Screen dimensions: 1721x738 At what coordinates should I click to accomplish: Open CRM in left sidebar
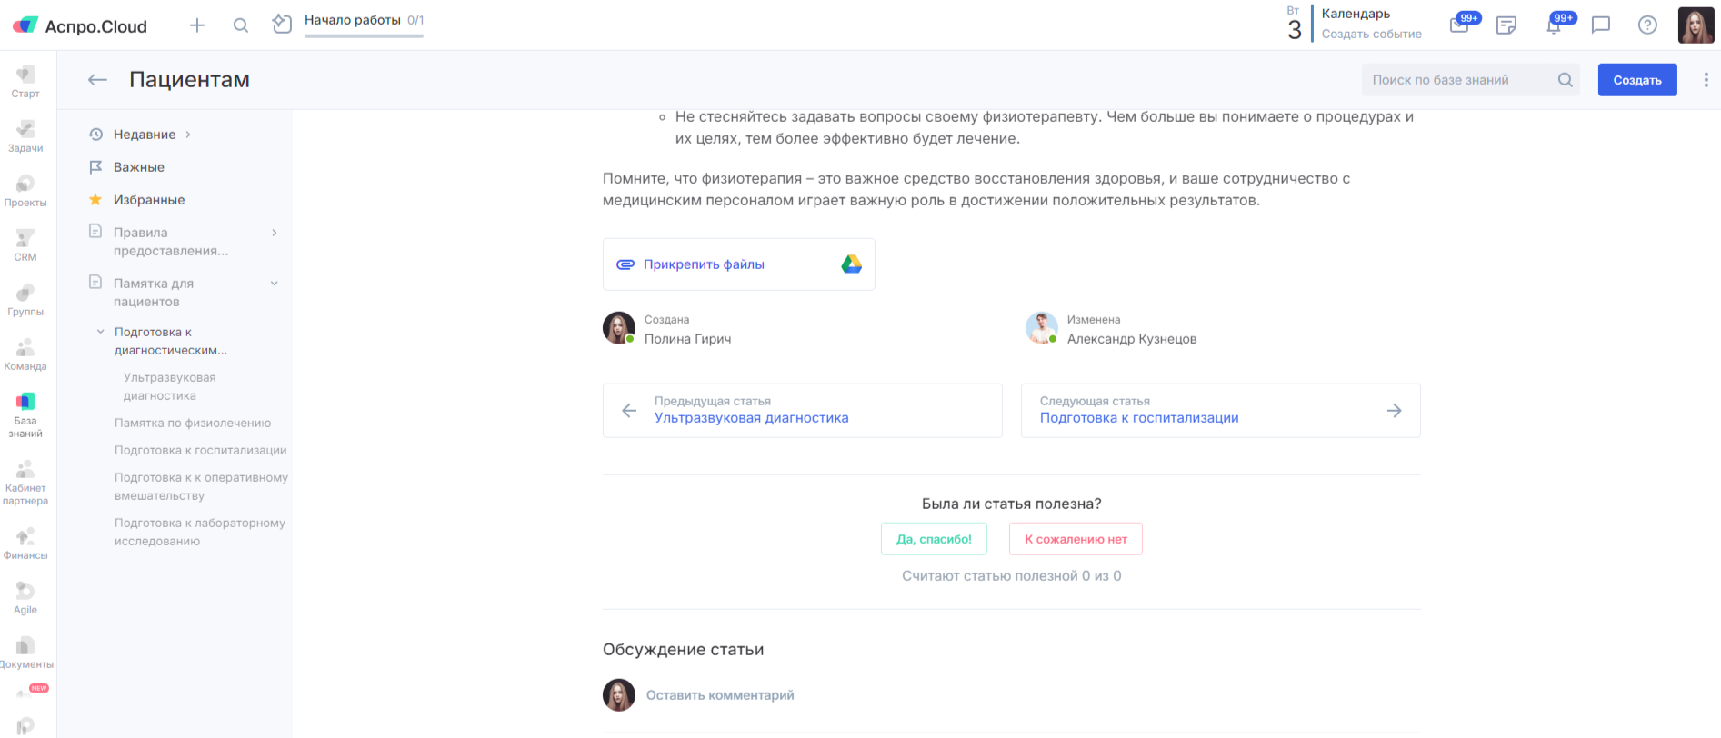25,245
